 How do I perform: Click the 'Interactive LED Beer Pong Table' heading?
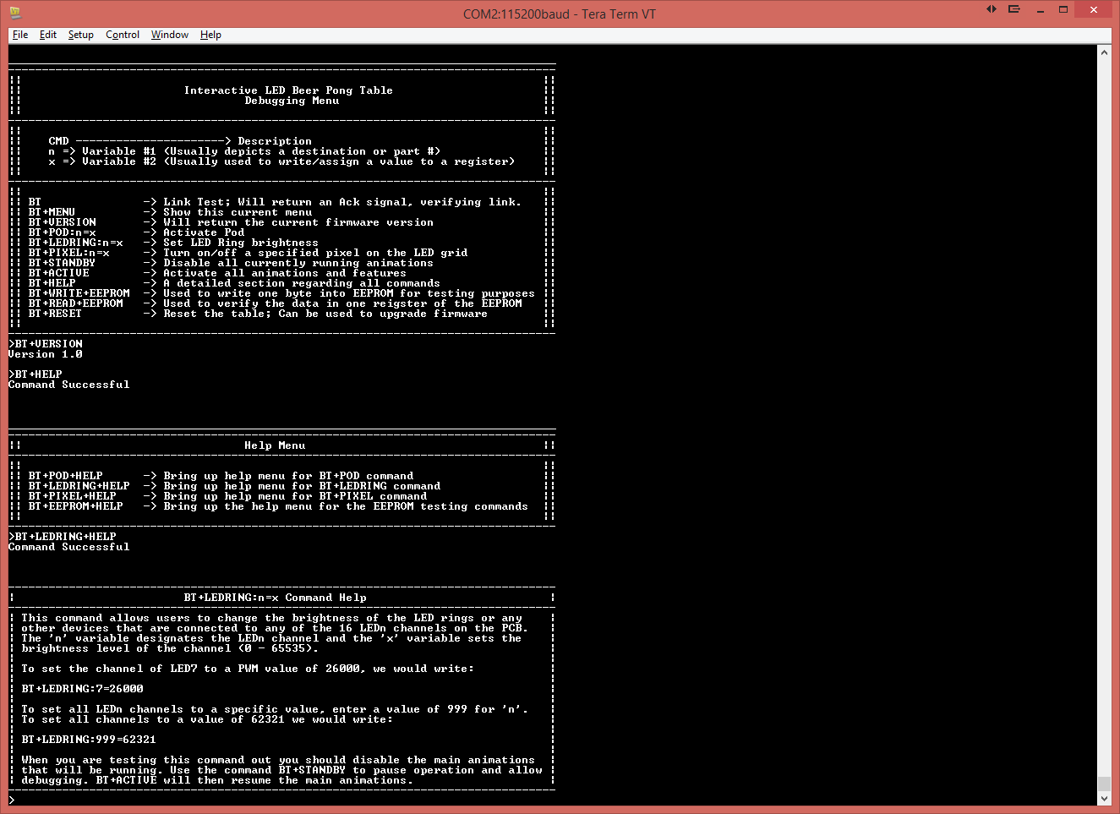pyautogui.click(x=288, y=90)
